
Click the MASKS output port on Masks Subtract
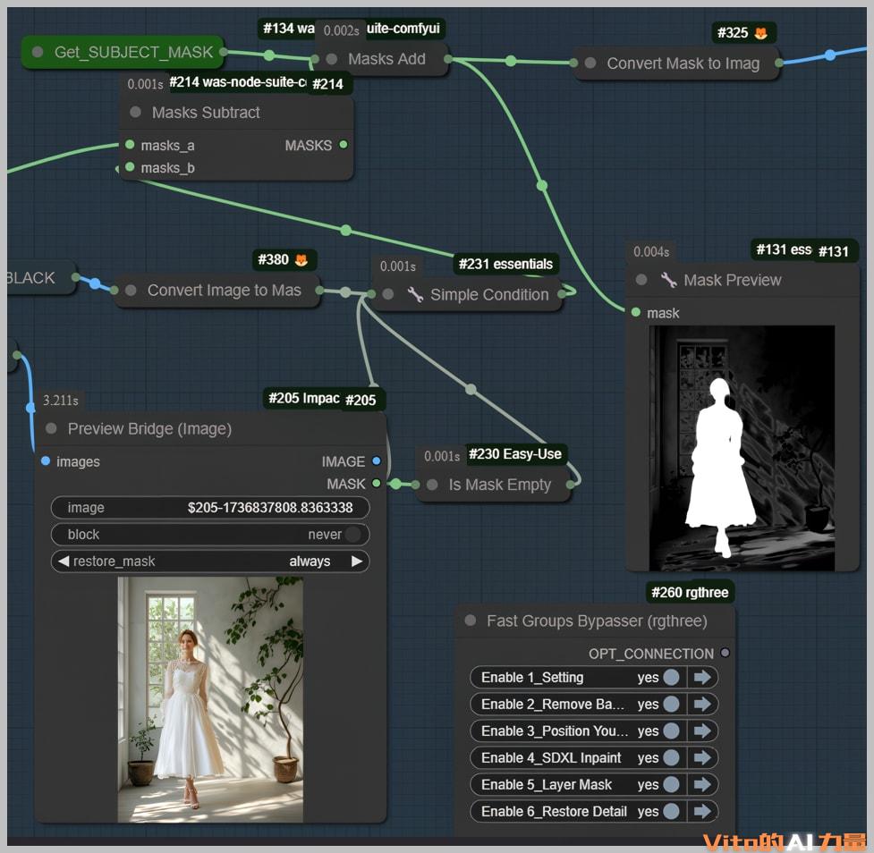pos(344,144)
